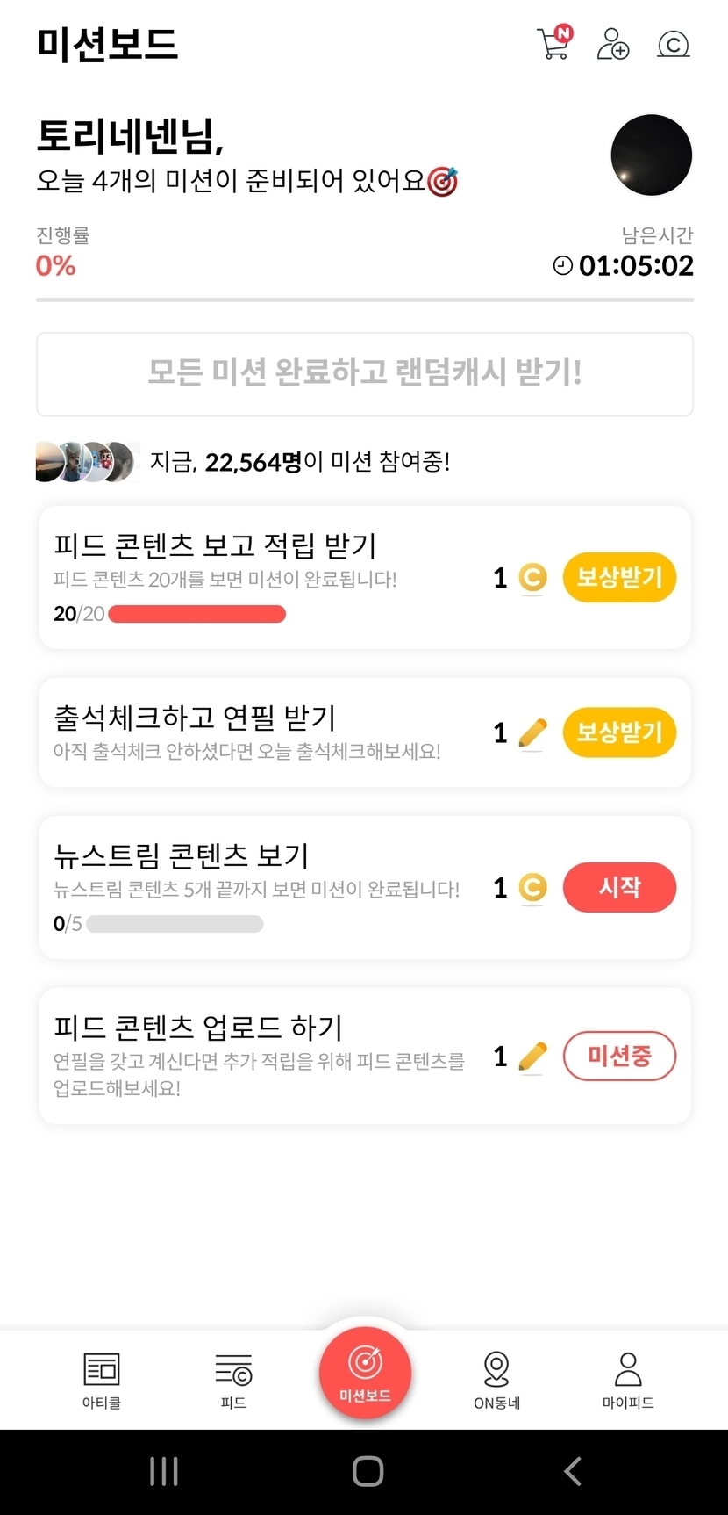Screen dimensions: 728x1515
Task: Tap the 미션중 outlined button
Action: pyautogui.click(x=618, y=1056)
